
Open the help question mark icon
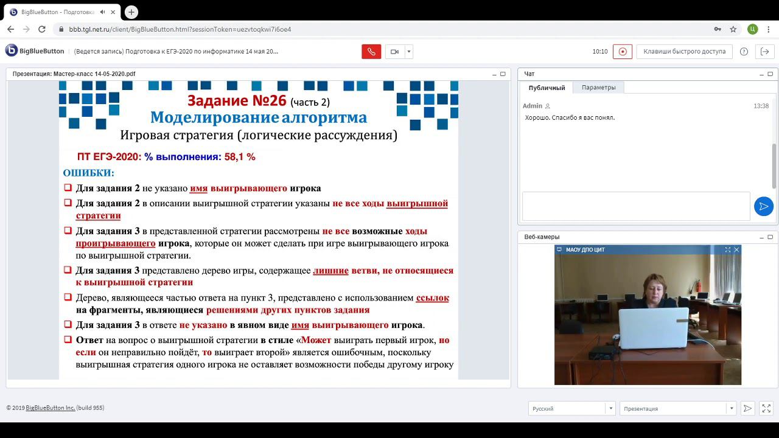(744, 52)
